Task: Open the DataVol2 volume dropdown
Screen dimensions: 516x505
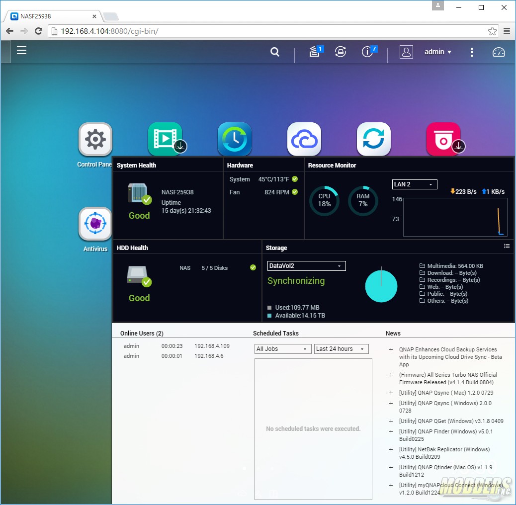Action: 306,266
